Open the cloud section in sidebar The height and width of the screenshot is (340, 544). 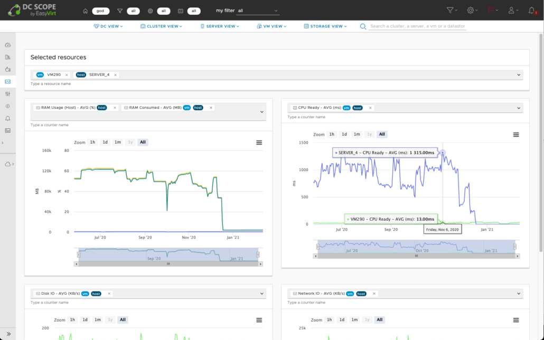click(x=9, y=164)
